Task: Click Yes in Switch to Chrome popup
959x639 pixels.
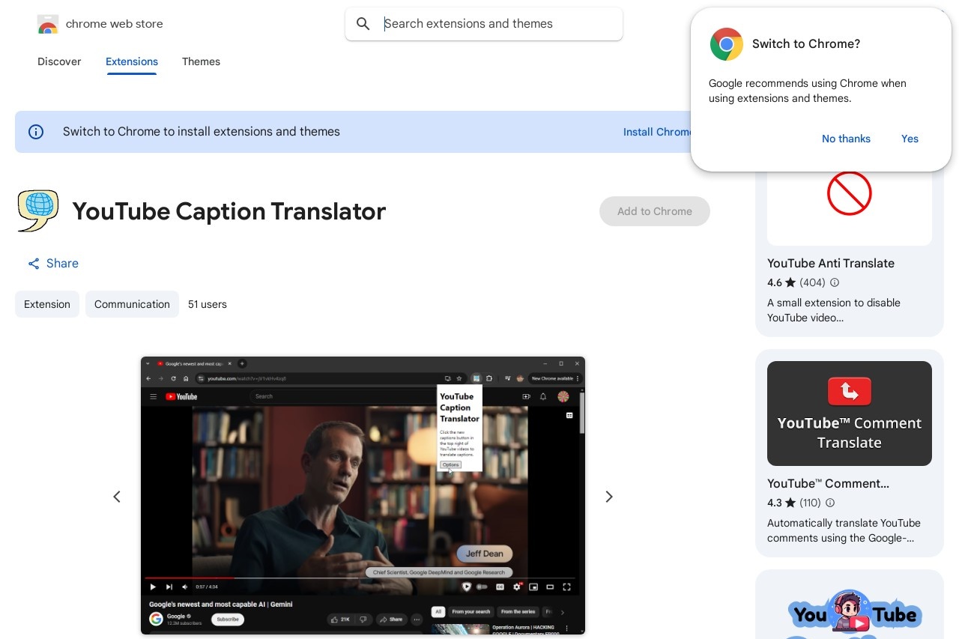Action: (910, 139)
